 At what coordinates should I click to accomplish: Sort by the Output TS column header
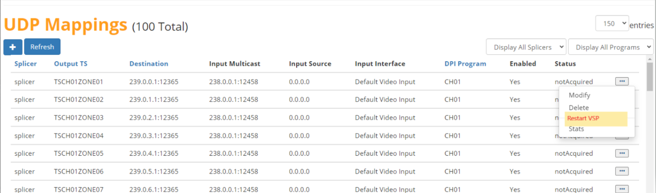coord(71,64)
